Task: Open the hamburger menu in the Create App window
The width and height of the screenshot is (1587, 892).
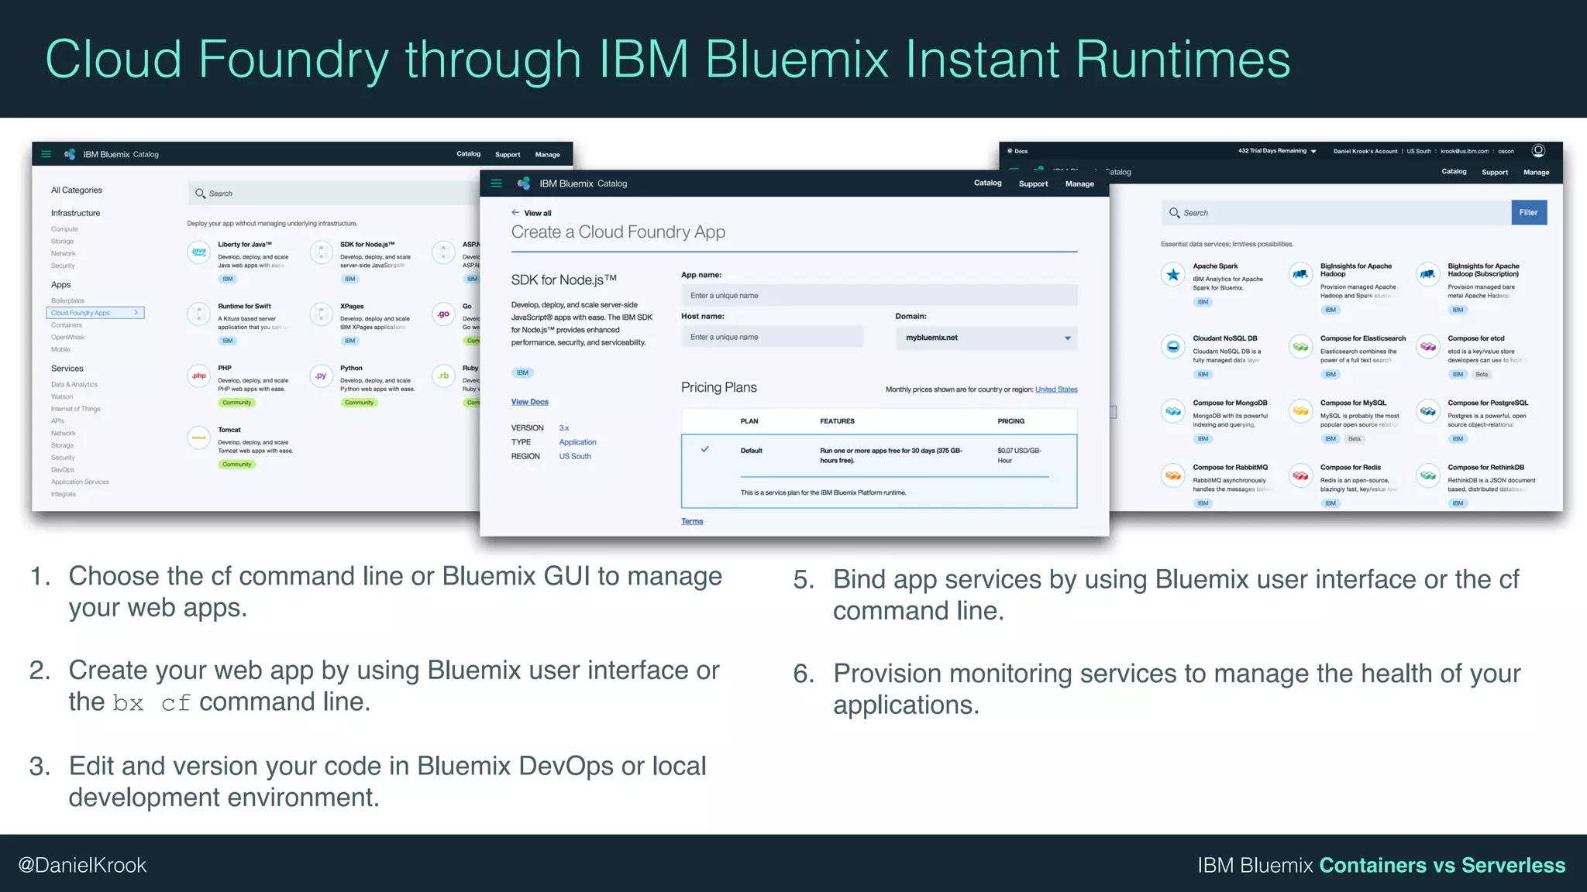Action: (x=497, y=184)
